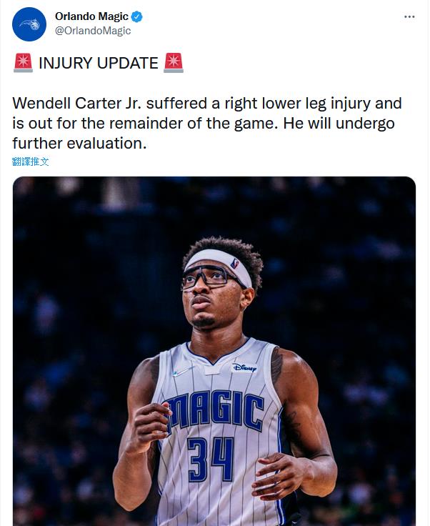430x526 pixels.
Task: Click the Magic logo inside the avatar
Action: click(29, 24)
